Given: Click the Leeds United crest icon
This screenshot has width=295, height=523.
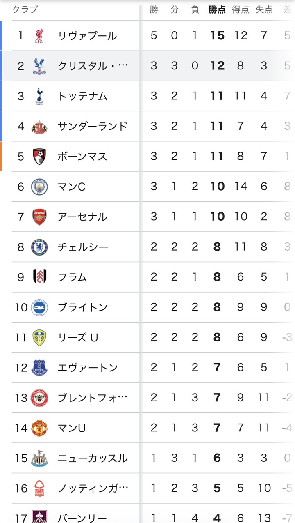Looking at the screenshot, I should coord(39,338).
